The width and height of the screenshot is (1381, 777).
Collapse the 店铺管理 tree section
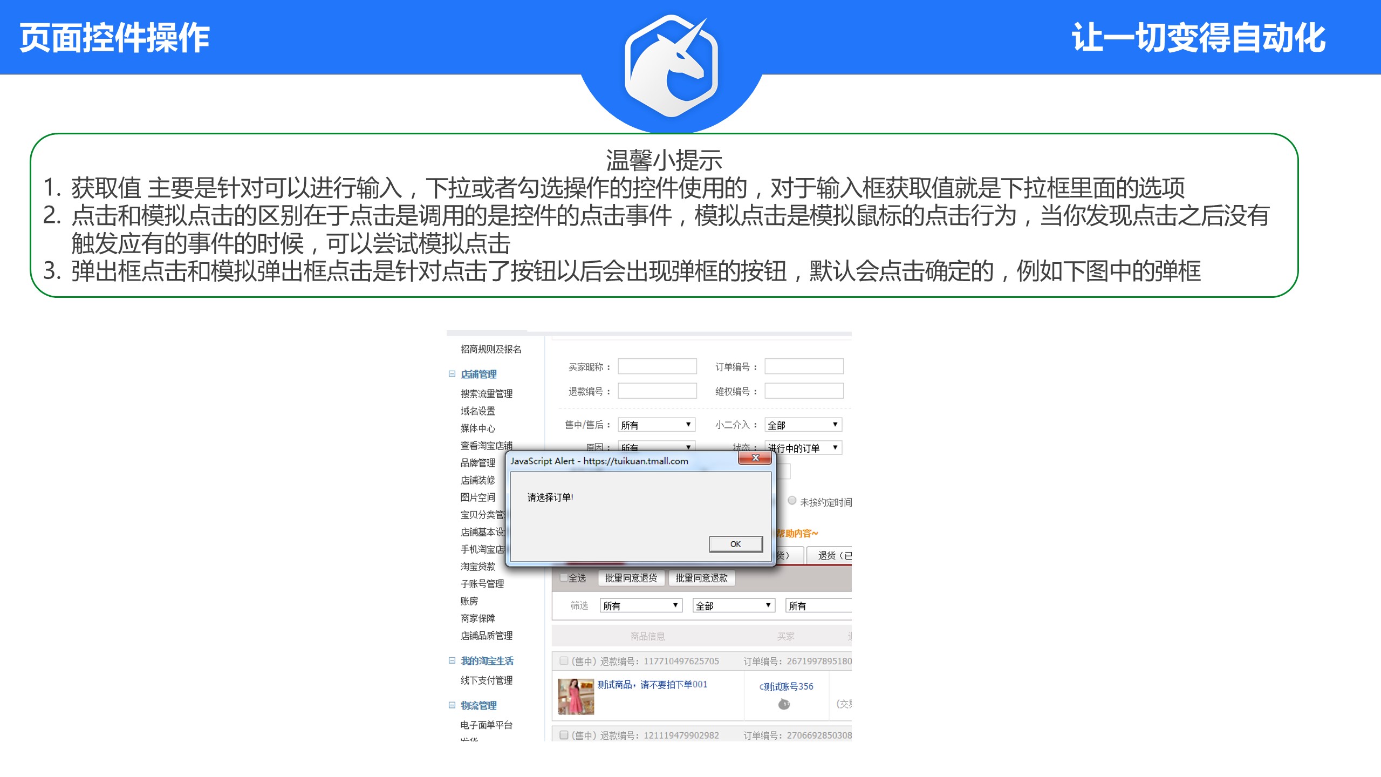pos(452,374)
